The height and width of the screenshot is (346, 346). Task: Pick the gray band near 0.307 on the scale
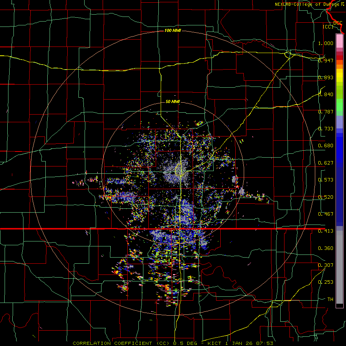(339, 268)
